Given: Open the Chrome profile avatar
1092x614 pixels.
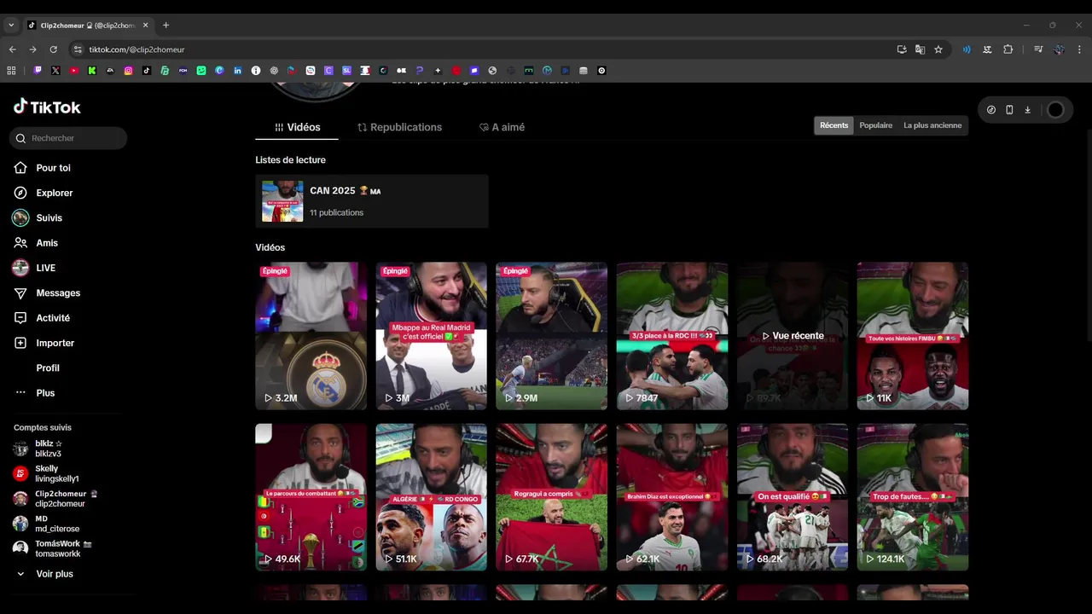Looking at the screenshot, I should (1059, 49).
